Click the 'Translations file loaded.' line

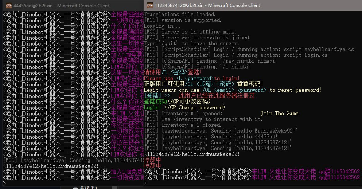pyautogui.click(x=180, y=14)
